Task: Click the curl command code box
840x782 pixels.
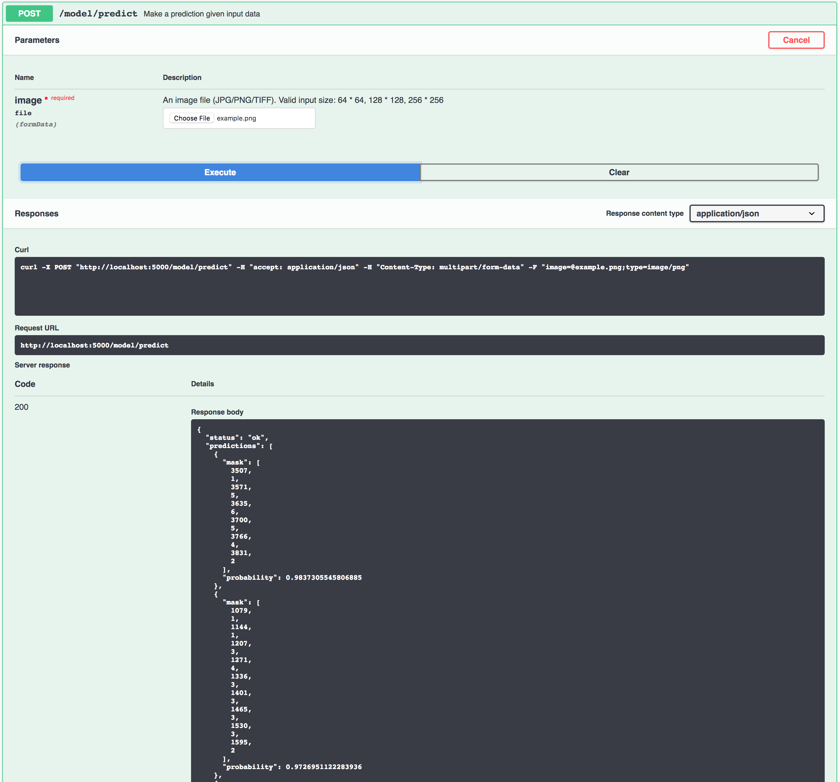Action: [x=419, y=286]
